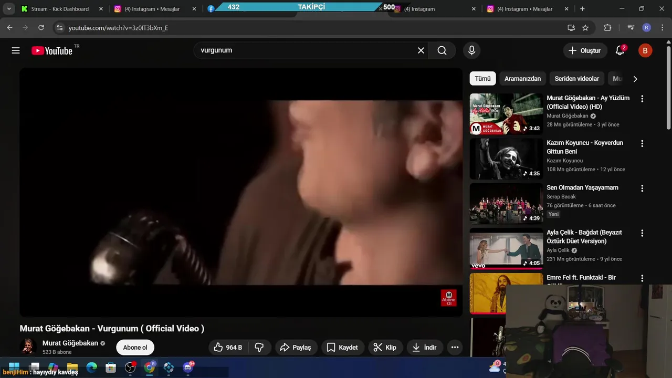Viewport: 672px width, 378px height.
Task: Start voice search with the microphone
Action: pos(471,50)
